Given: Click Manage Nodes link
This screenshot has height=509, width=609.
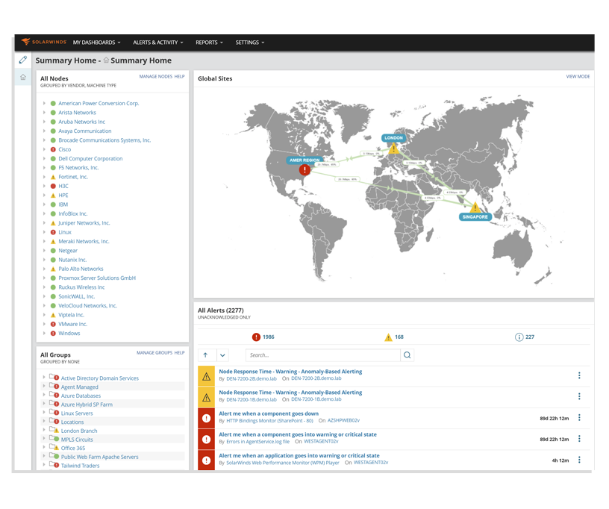Looking at the screenshot, I should coord(155,76).
